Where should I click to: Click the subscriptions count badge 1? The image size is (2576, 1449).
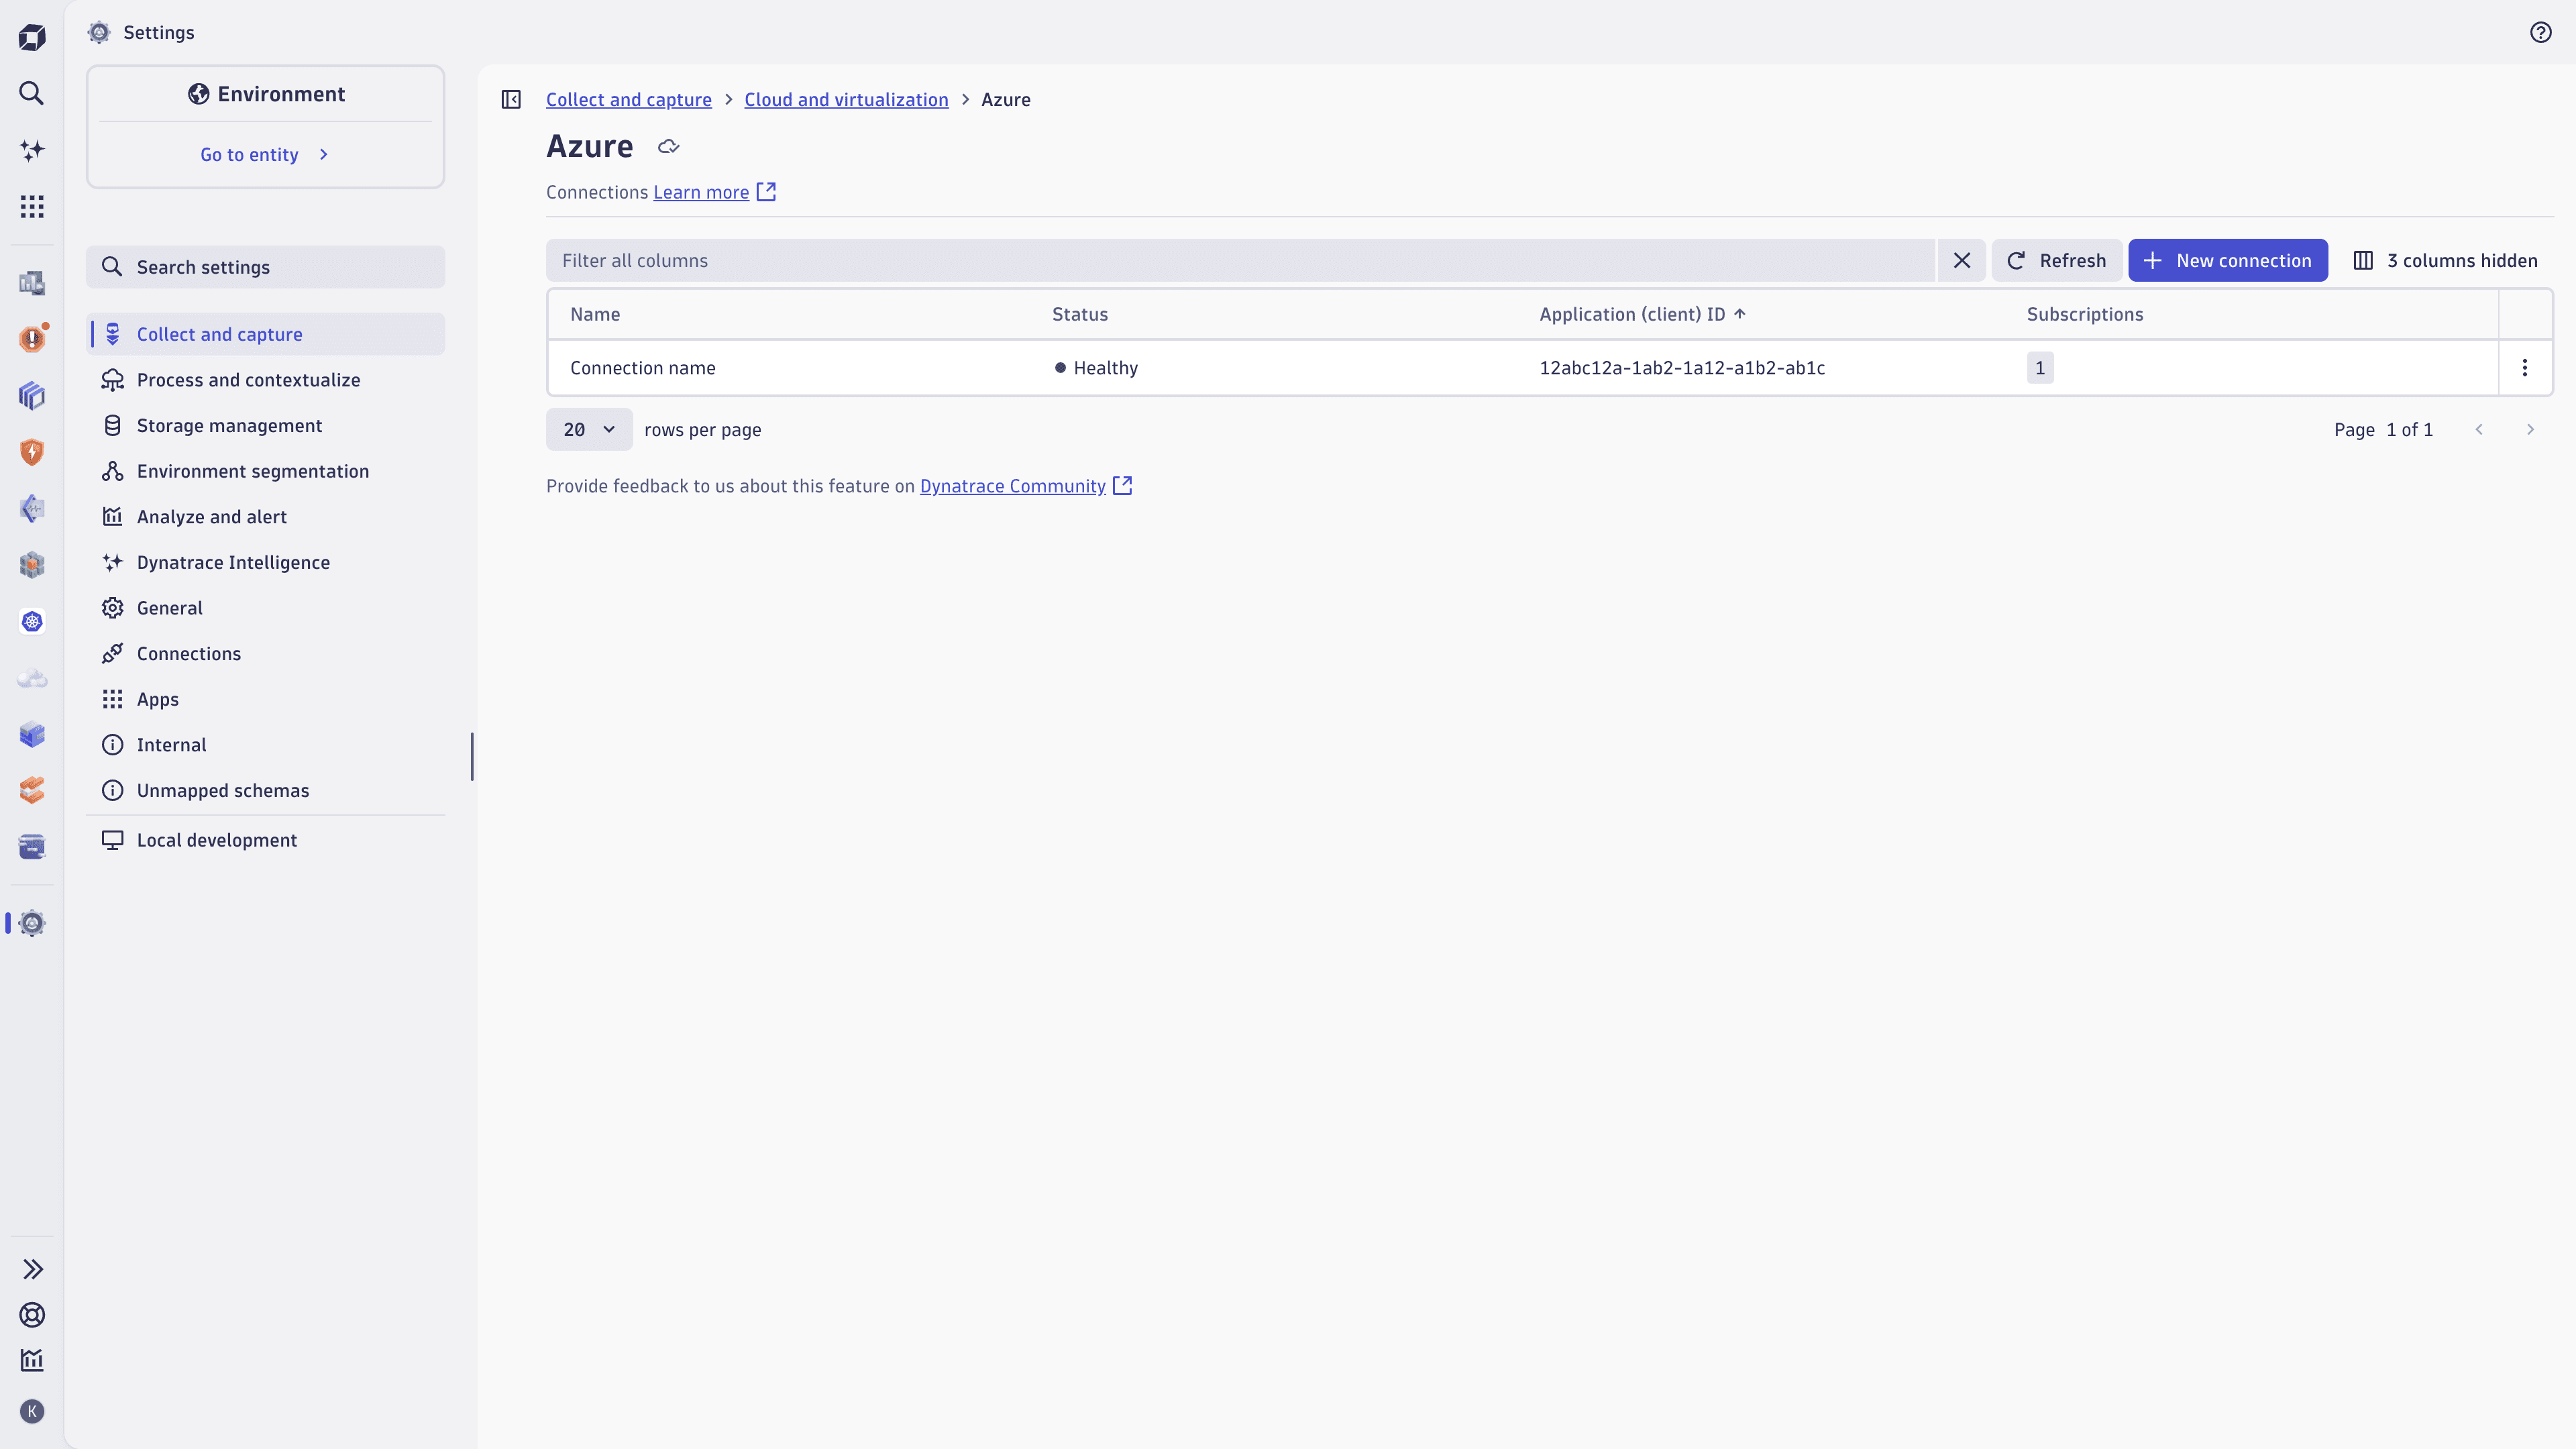click(x=2040, y=368)
